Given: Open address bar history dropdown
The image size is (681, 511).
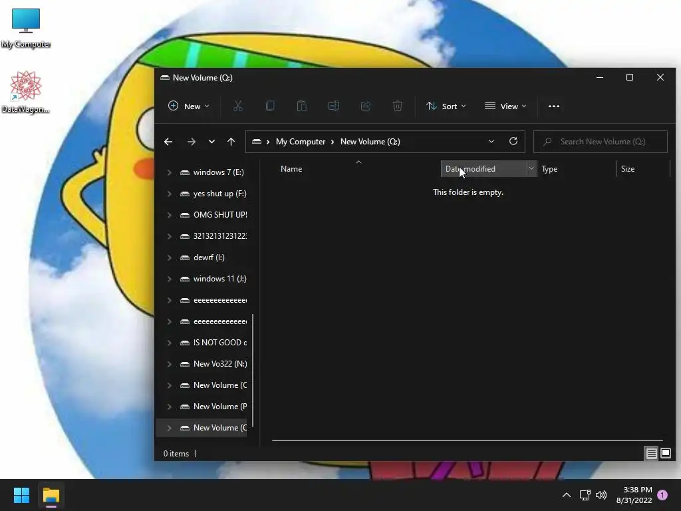Looking at the screenshot, I should pos(491,142).
